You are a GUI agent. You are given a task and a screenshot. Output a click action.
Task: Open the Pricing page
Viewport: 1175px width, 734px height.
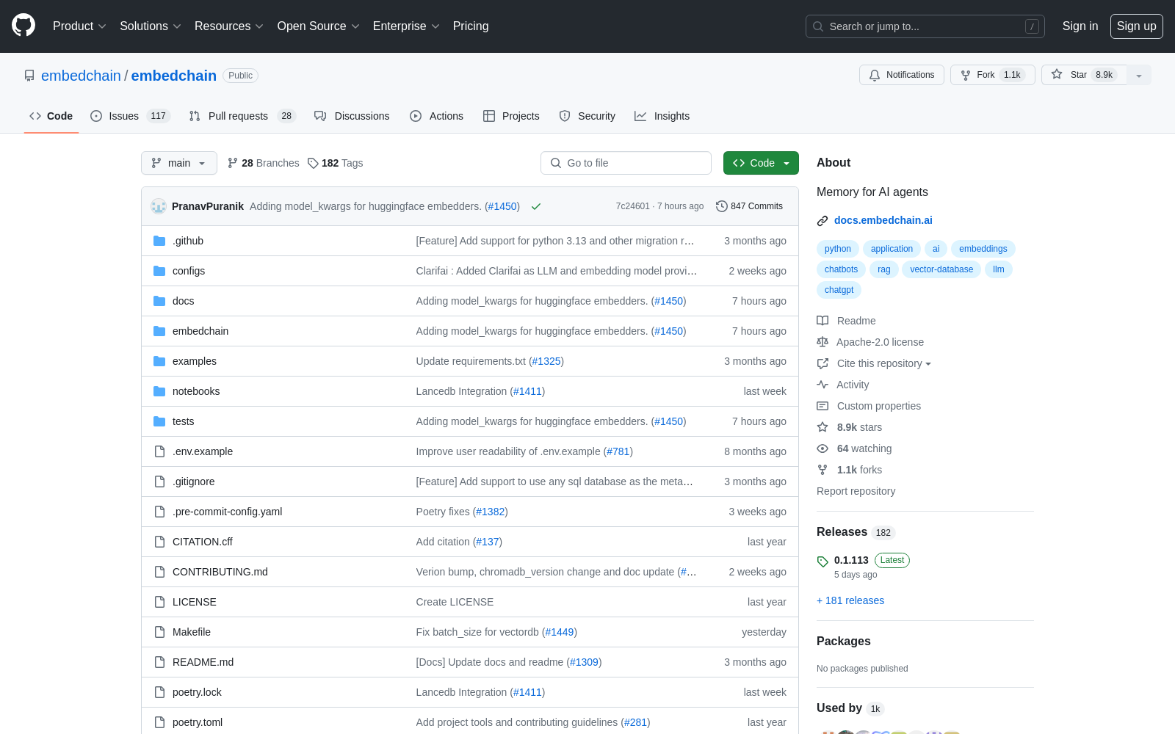[x=471, y=26]
